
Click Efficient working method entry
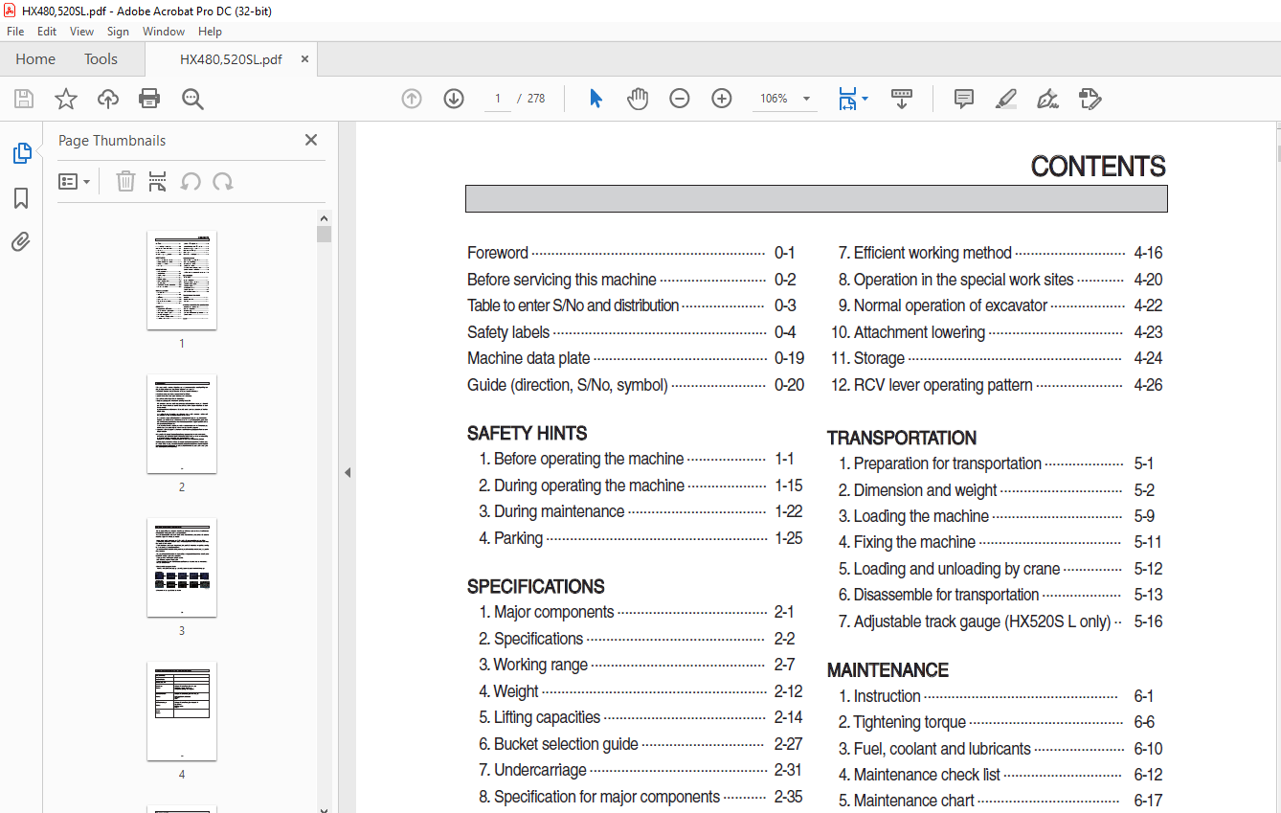coord(1000,253)
